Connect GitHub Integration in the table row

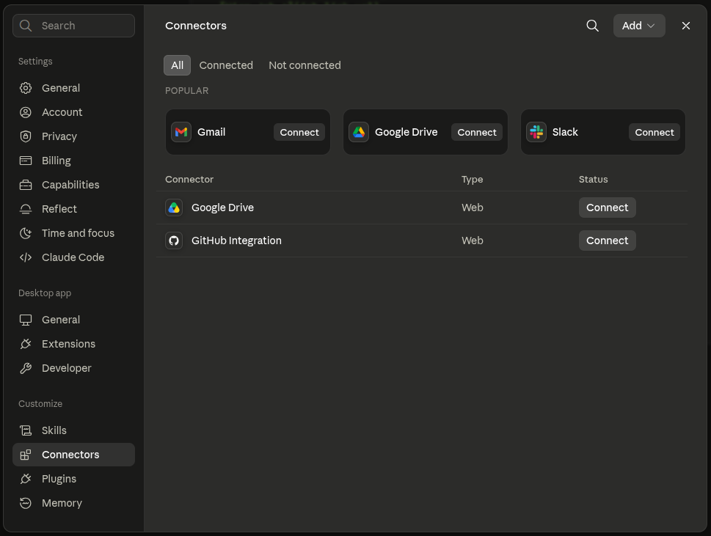pos(607,241)
